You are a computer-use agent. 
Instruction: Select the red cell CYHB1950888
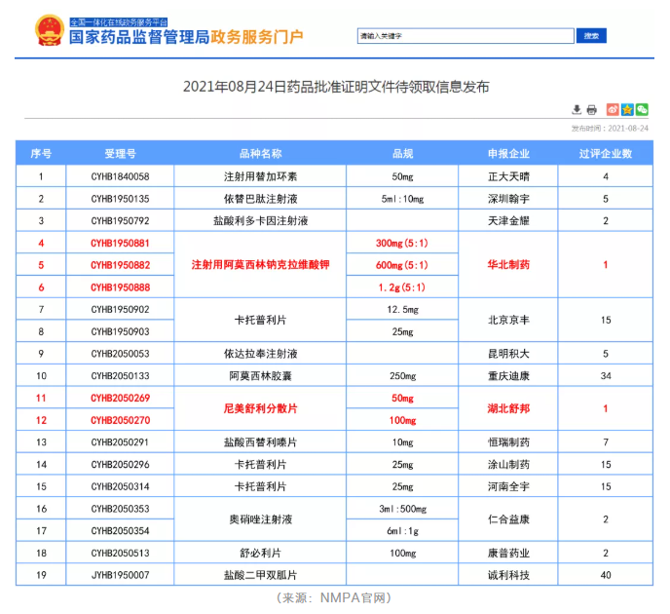tap(120, 288)
